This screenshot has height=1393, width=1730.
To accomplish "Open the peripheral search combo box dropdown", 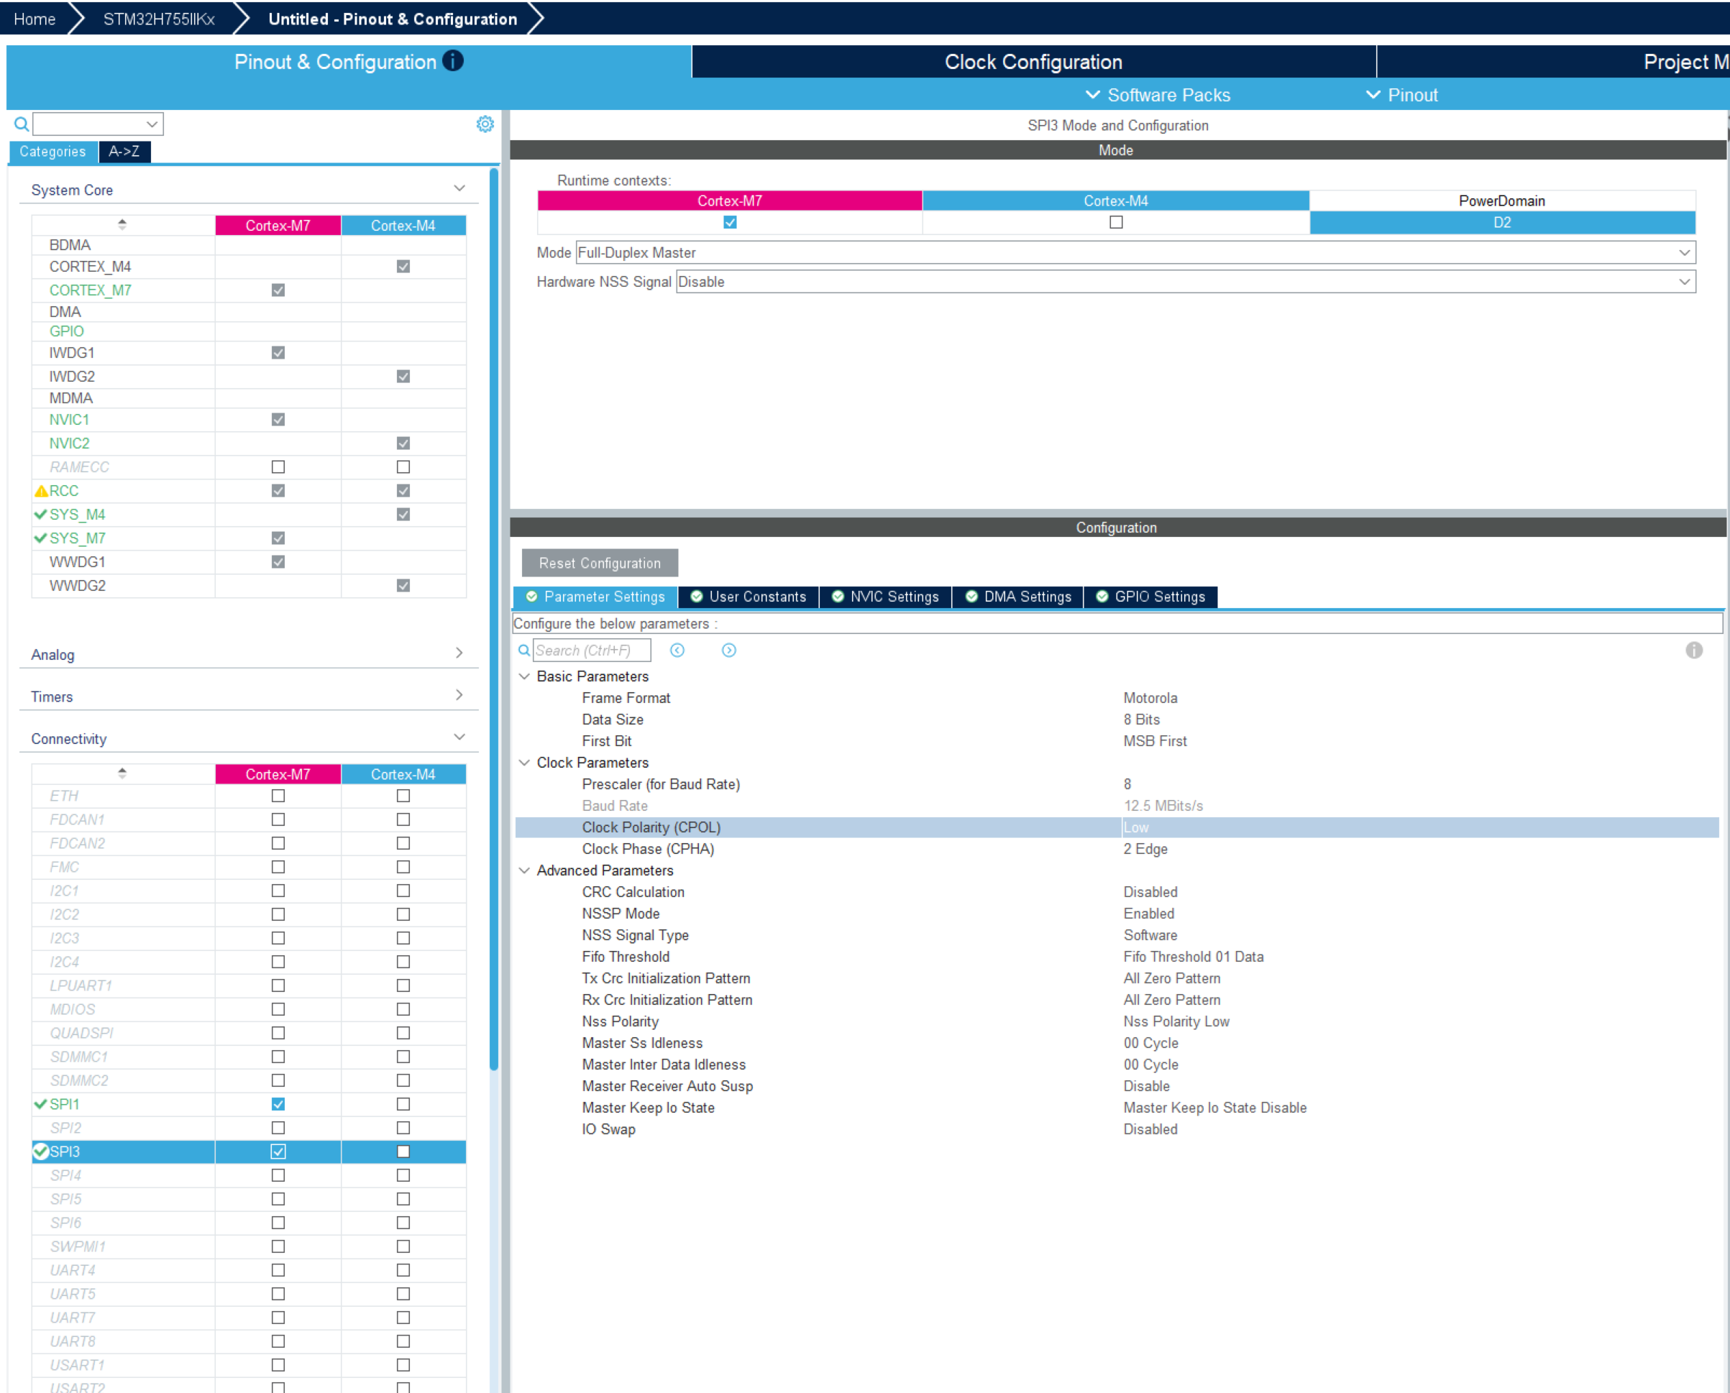I will point(152,124).
